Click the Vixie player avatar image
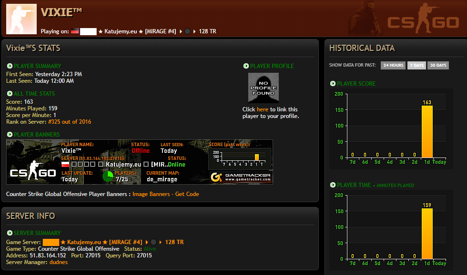Image resolution: width=467 pixels, height=275 pixels. point(21,19)
